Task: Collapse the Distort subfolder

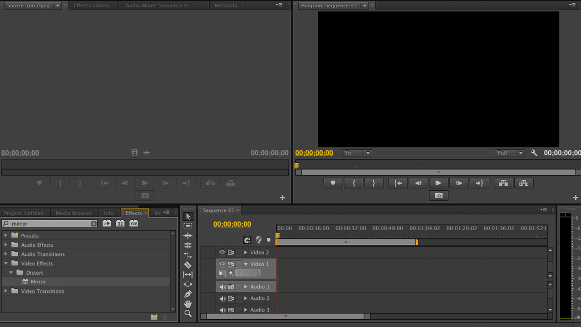Action: pyautogui.click(x=11, y=272)
